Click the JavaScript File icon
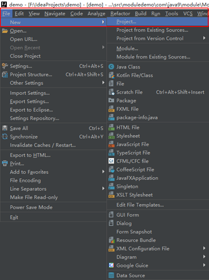209x280 pixels. pyautogui.click(x=111, y=144)
